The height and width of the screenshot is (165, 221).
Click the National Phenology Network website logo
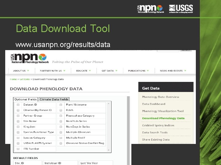pyautogui.click(x=30, y=59)
